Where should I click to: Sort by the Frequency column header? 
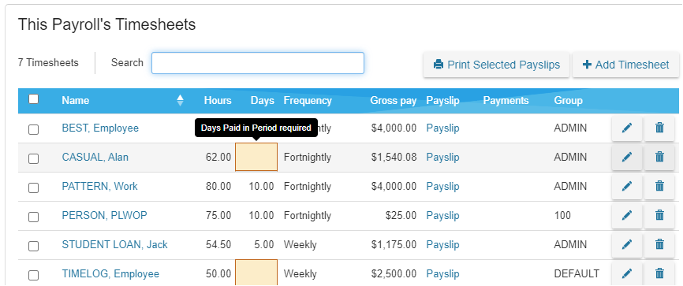coord(308,101)
